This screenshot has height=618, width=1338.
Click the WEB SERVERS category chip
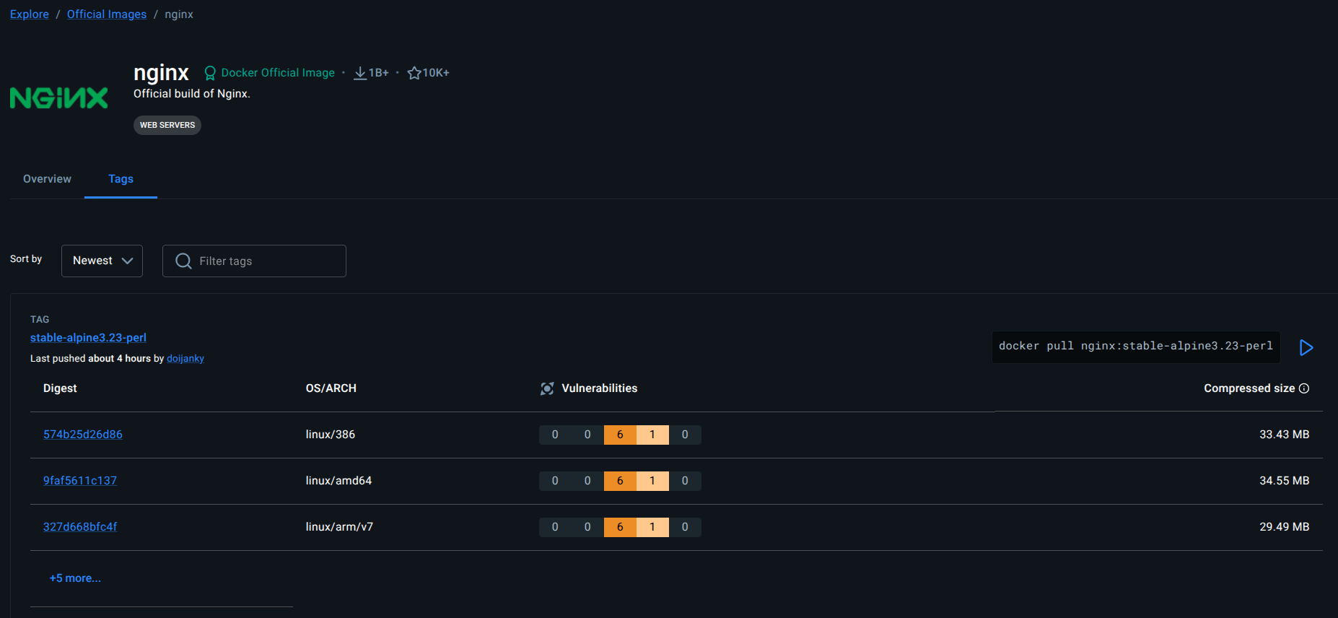167,125
